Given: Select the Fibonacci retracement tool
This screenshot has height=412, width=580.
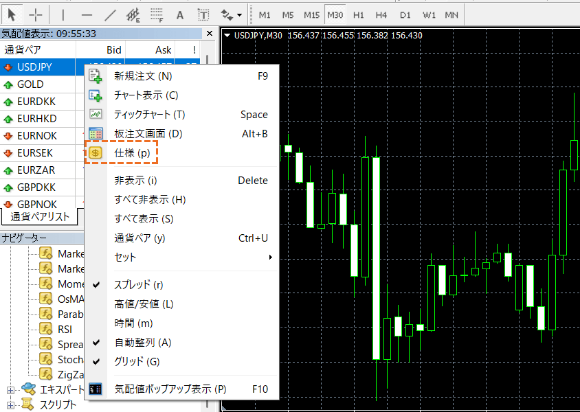Looking at the screenshot, I should pyautogui.click(x=156, y=14).
